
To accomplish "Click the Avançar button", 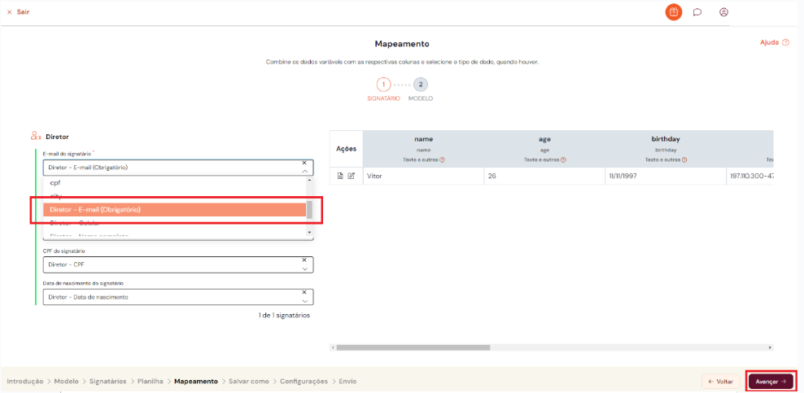I will tap(770, 381).
